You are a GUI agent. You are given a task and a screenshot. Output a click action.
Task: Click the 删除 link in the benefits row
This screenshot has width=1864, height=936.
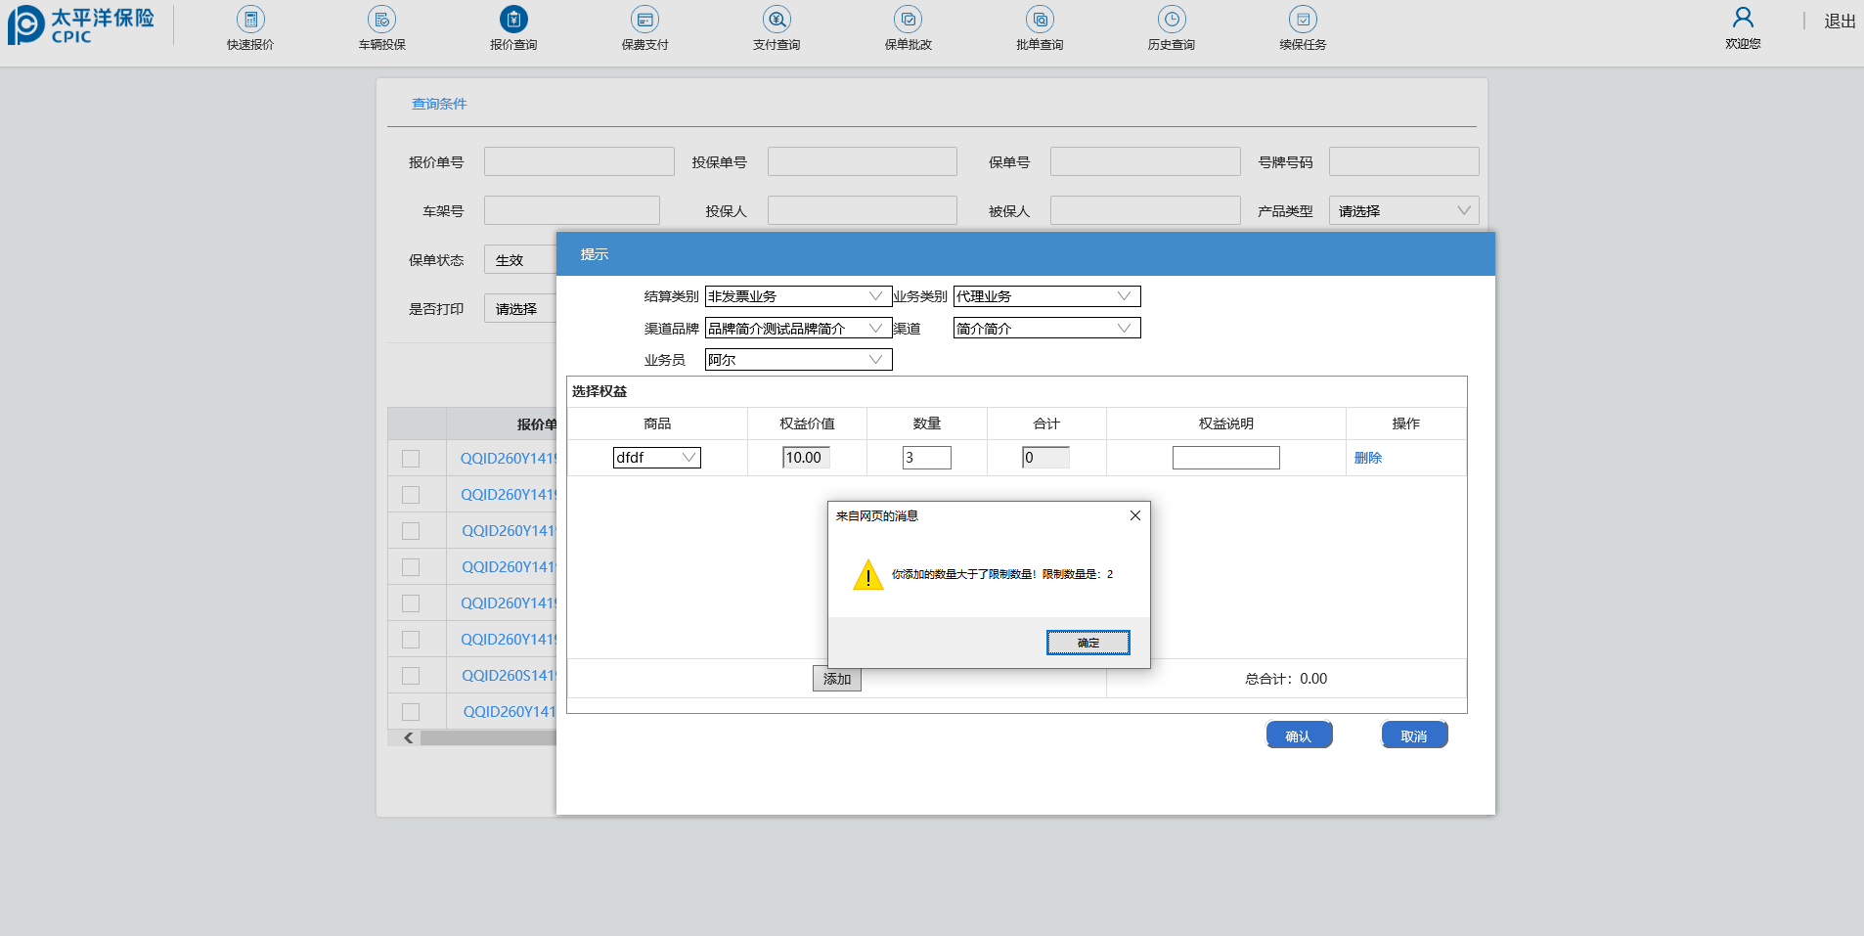tap(1367, 458)
